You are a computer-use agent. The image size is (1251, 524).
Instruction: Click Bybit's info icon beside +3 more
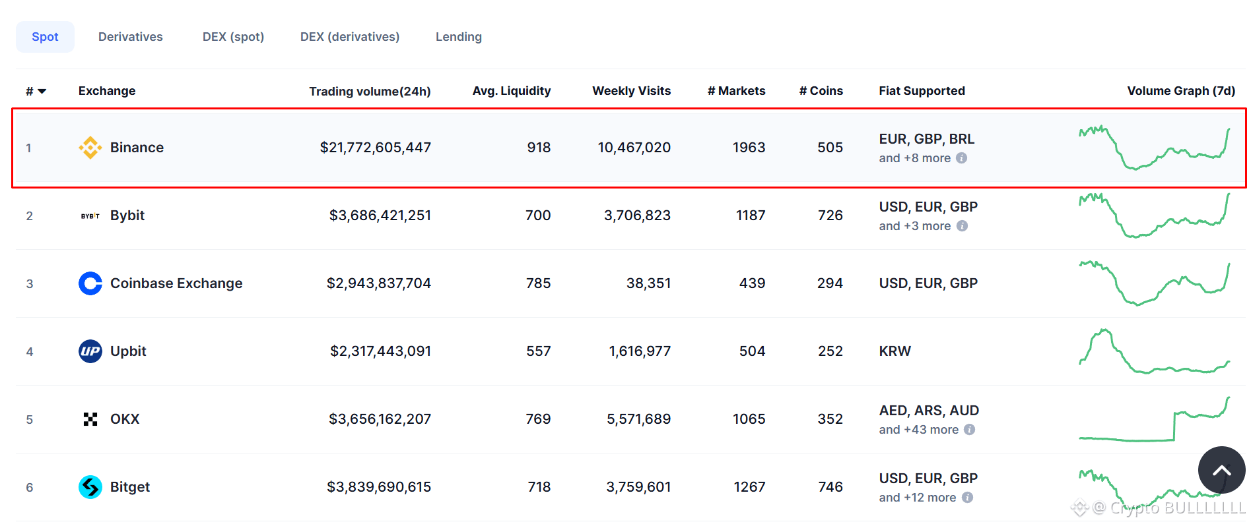coord(963,226)
